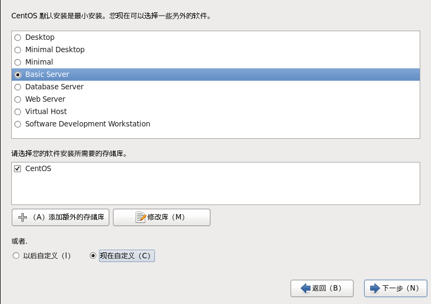Select the Minimal install radio button

[x=18, y=62]
